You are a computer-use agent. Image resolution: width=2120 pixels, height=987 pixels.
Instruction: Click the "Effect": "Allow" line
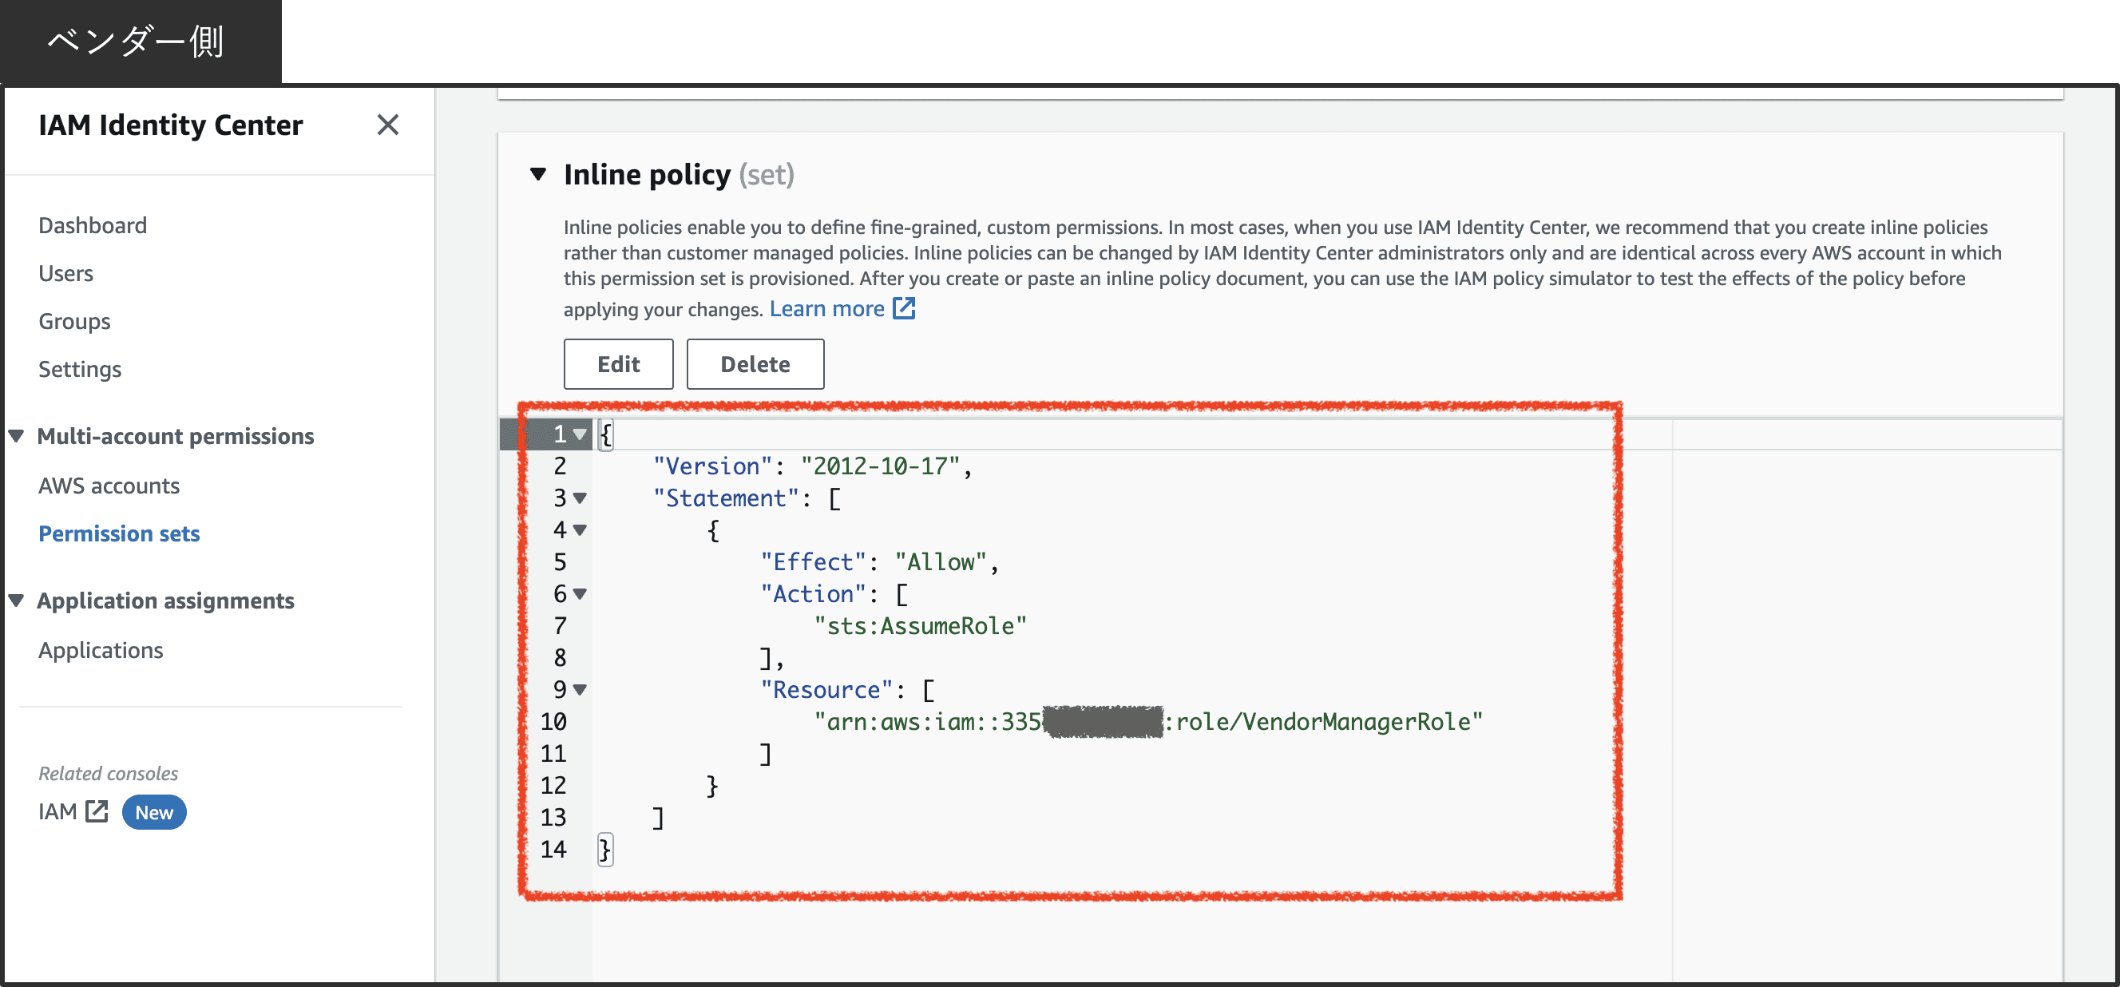pos(879,561)
